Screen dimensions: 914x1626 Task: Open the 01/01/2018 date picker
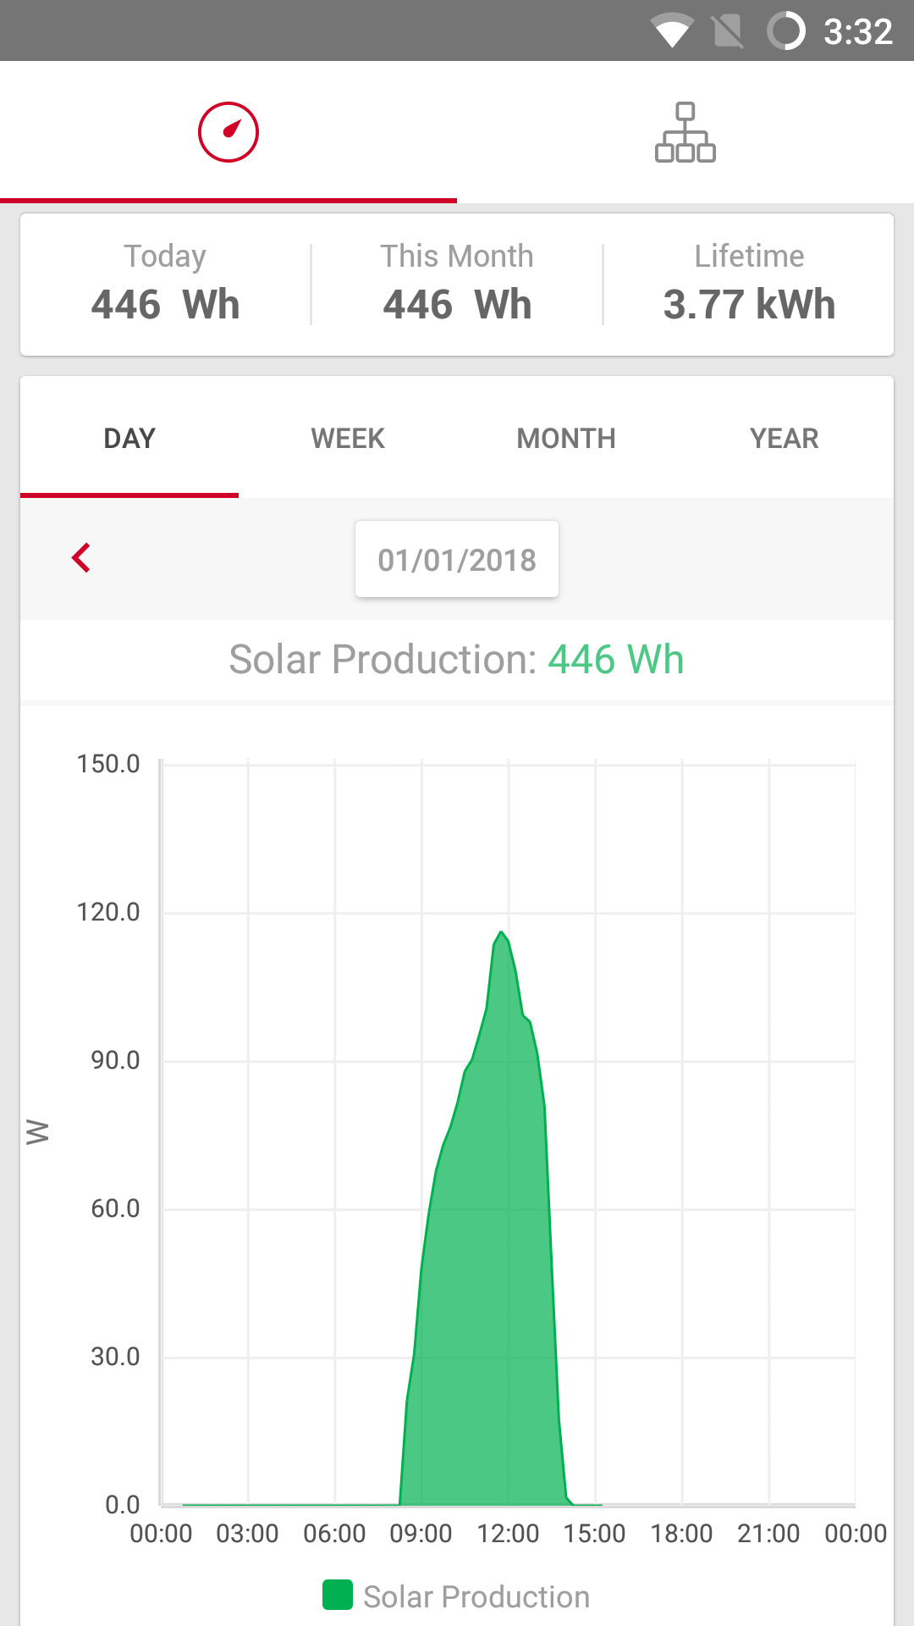click(457, 560)
